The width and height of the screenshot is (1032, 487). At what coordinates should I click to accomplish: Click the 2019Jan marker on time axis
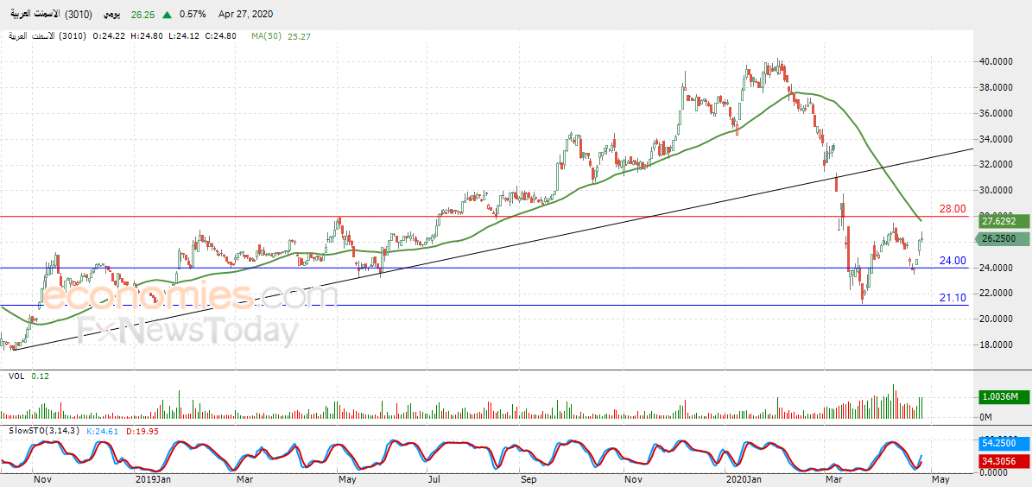(x=151, y=480)
